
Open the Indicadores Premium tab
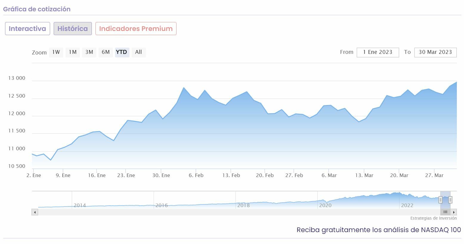pyautogui.click(x=136, y=29)
